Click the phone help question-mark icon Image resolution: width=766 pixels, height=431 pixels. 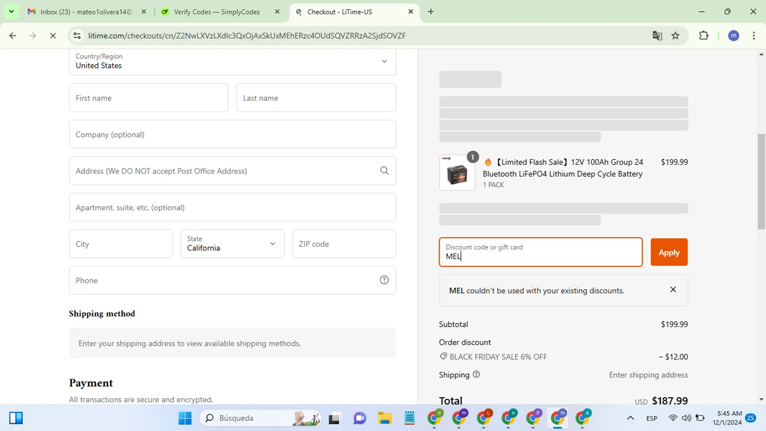385,280
